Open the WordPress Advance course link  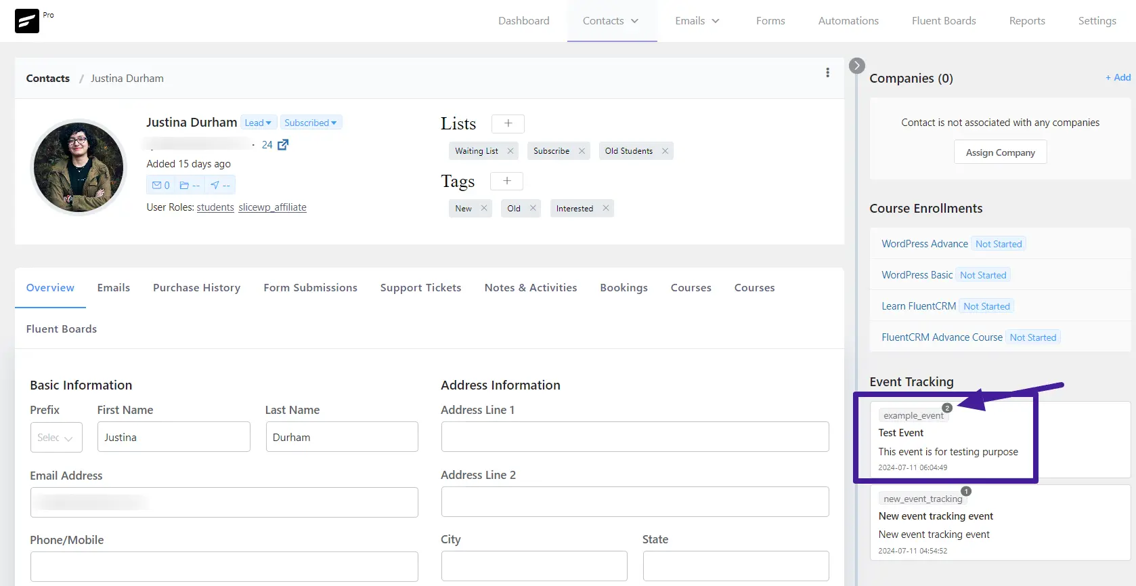tap(925, 244)
